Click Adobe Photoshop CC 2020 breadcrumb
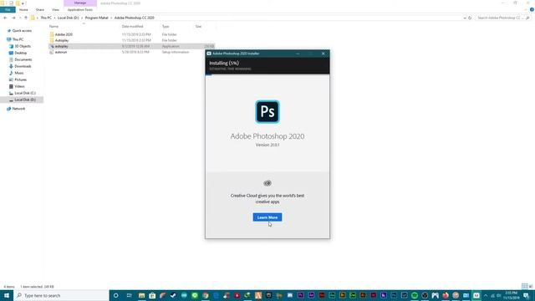 (134, 18)
